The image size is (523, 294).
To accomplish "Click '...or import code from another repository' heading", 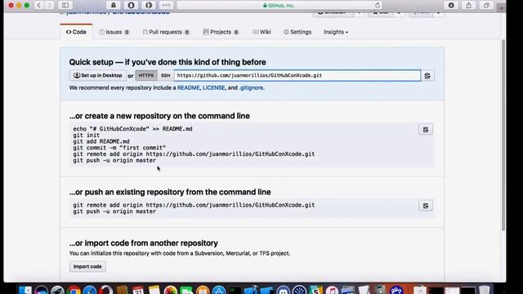I will (144, 243).
